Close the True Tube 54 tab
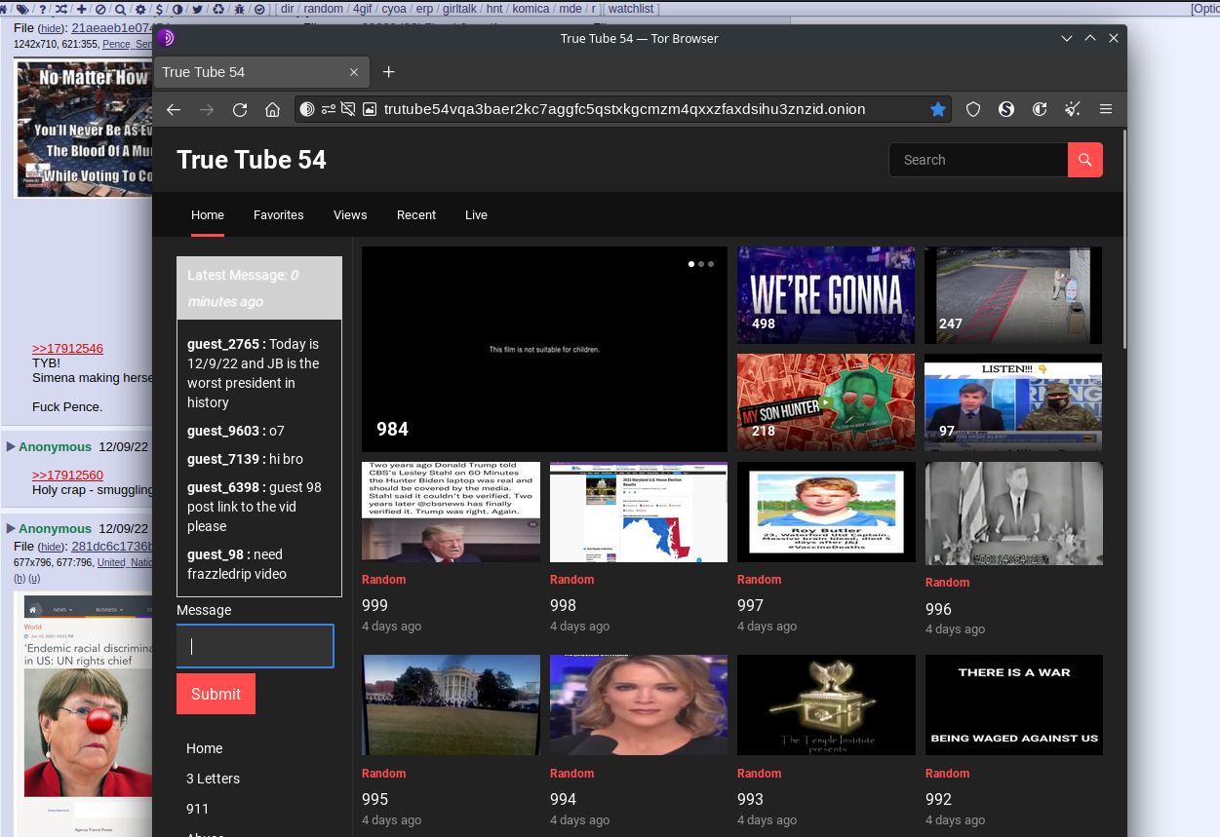The height and width of the screenshot is (837, 1220). click(354, 72)
